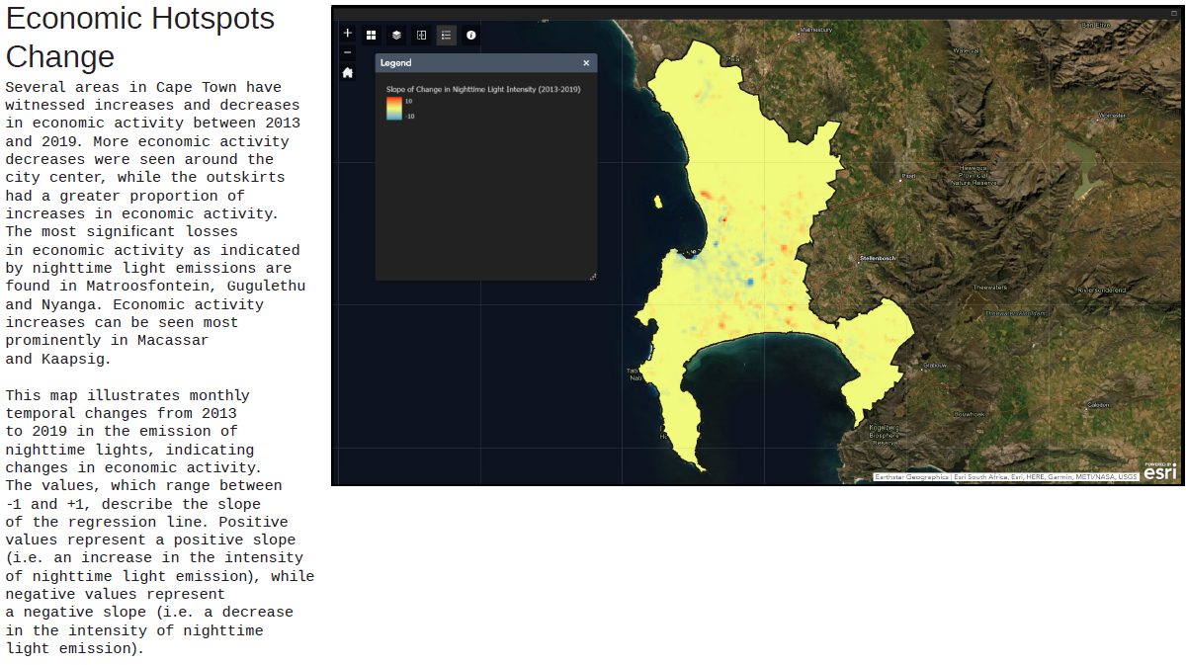
Task: Click the Earthstar Geographics attribution link
Action: 912,477
